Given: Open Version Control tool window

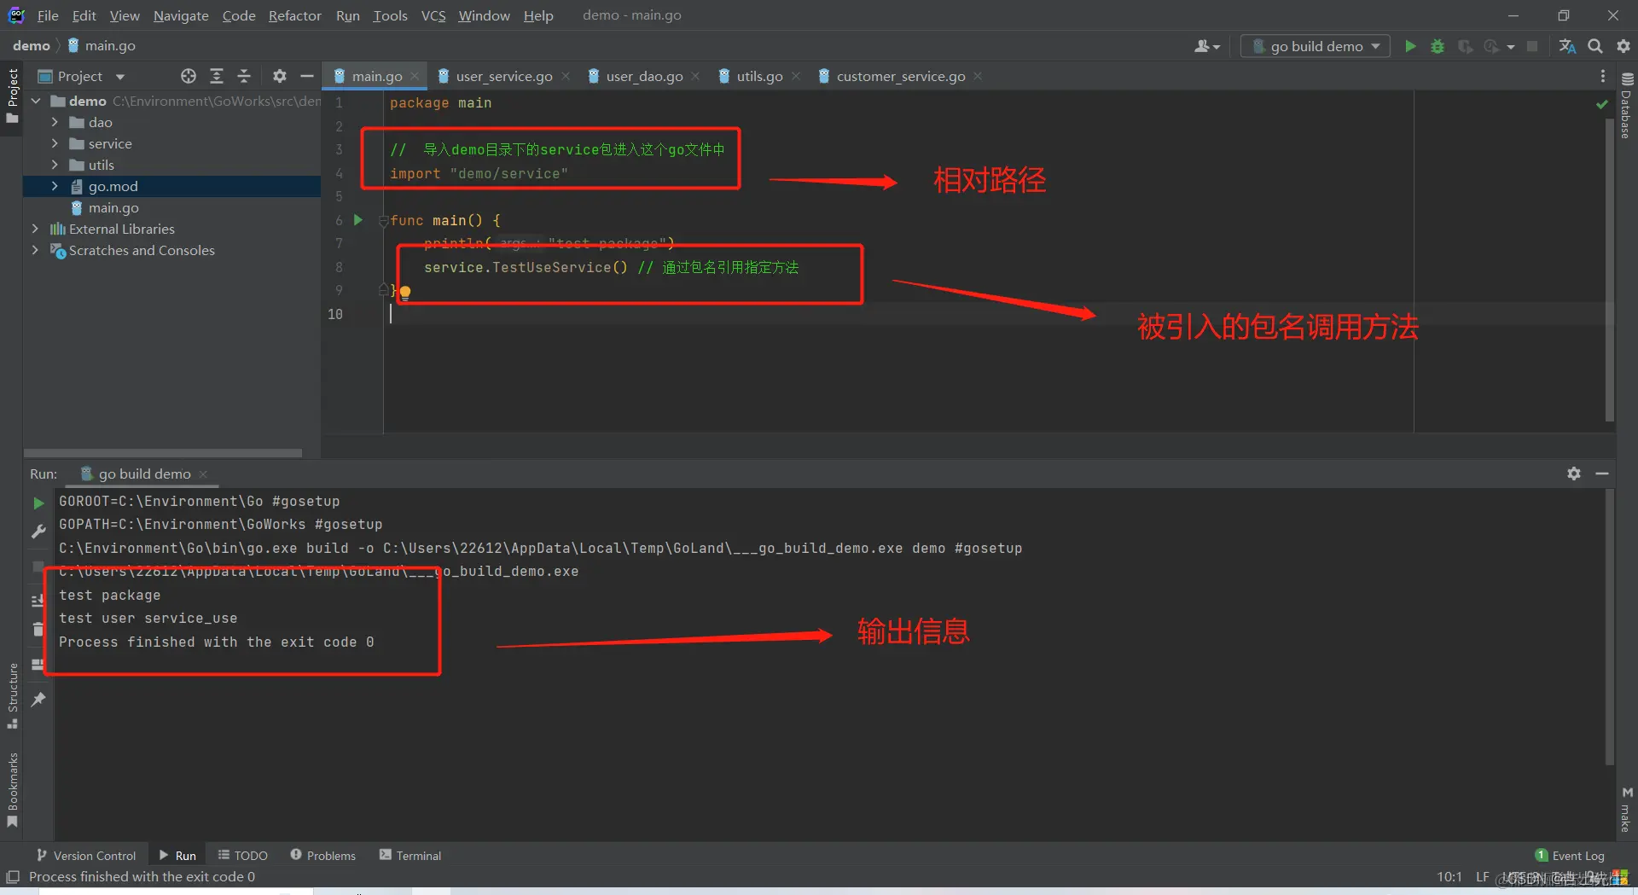Looking at the screenshot, I should point(85,855).
